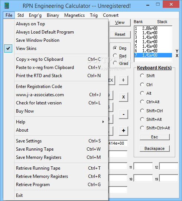
Task: Click the View button
Action: (x=120, y=22)
